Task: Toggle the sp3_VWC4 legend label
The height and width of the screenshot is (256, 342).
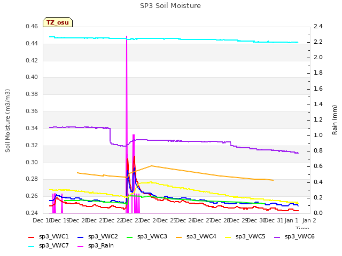Action: [x=201, y=237]
